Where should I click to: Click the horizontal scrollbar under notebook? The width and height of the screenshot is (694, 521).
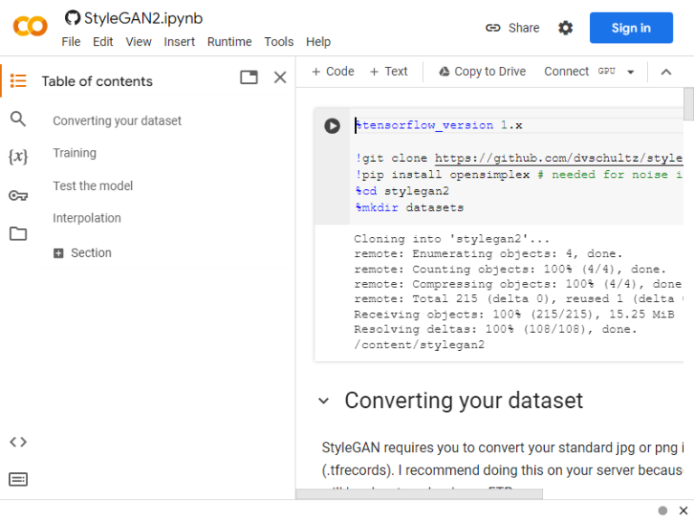click(419, 494)
